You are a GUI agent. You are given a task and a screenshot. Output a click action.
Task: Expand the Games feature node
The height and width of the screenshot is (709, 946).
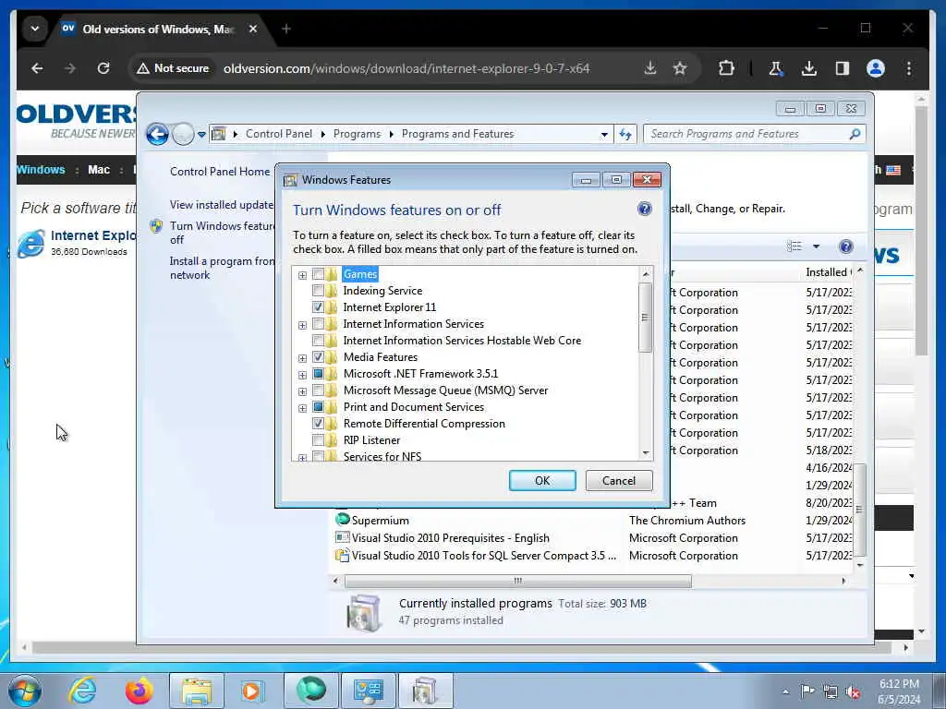click(x=302, y=275)
